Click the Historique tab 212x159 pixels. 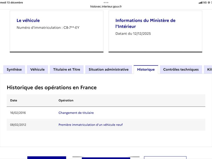coord(146,69)
